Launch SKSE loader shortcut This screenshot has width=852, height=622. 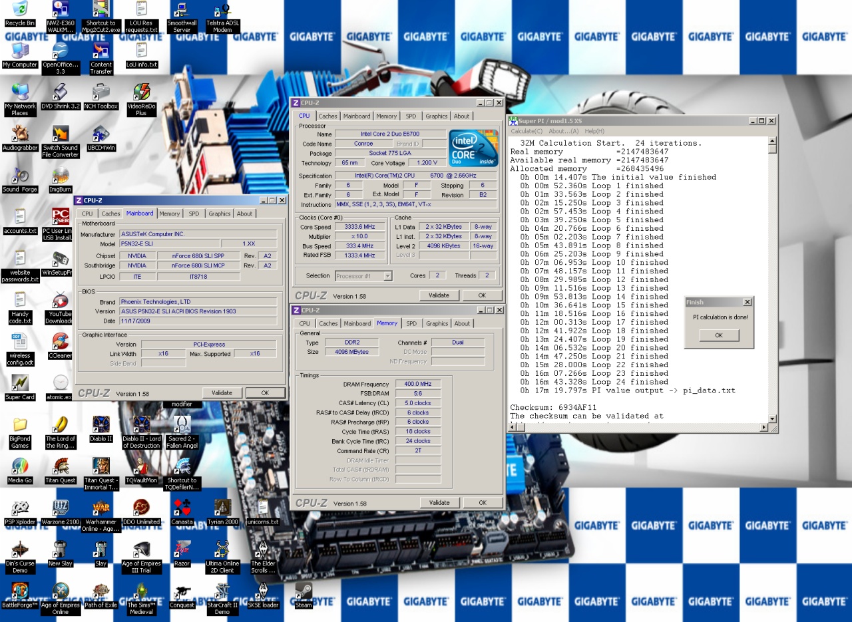(x=263, y=595)
